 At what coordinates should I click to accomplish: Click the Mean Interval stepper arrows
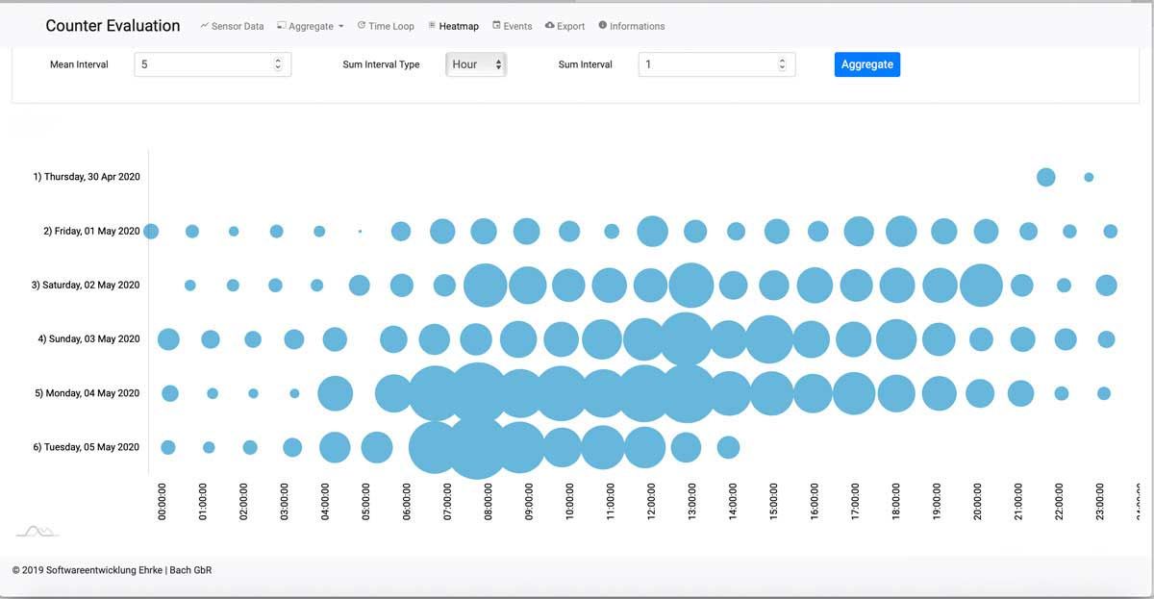[278, 64]
